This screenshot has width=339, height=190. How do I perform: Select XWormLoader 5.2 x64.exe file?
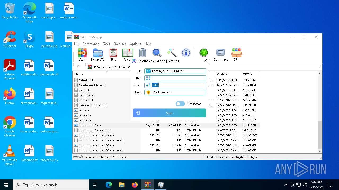click(x=96, y=145)
